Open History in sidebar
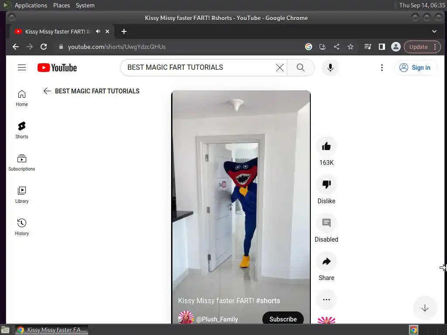This screenshot has width=447, height=335. (22, 227)
